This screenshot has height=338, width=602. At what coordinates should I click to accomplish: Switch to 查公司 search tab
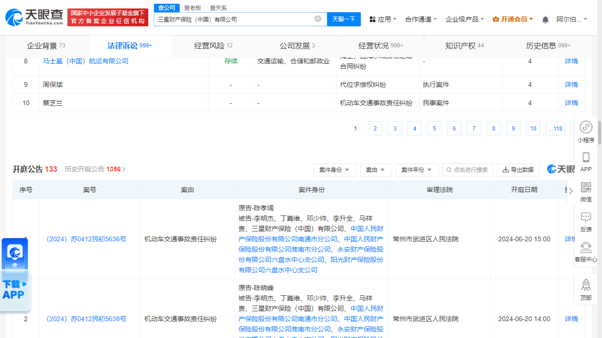pos(166,8)
